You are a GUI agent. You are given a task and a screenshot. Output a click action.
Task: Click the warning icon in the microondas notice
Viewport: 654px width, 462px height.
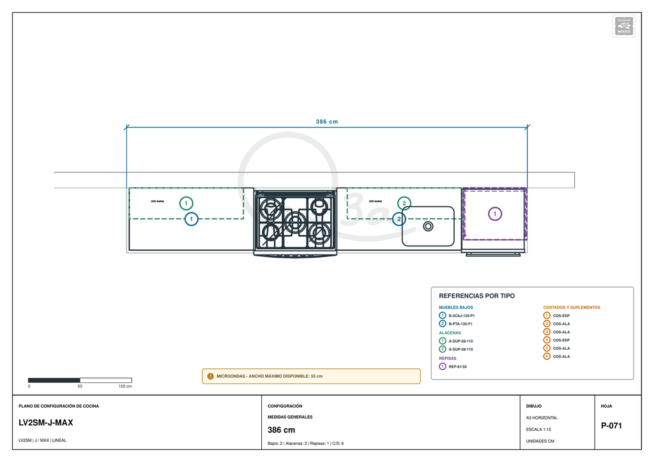point(211,376)
